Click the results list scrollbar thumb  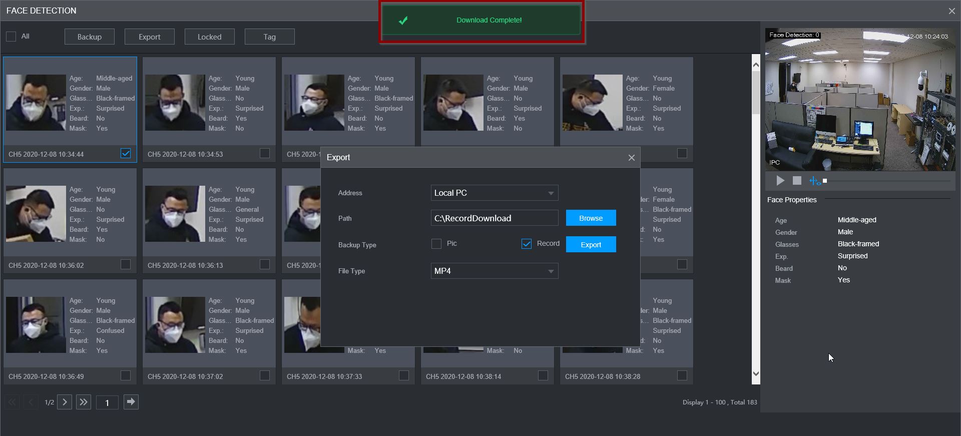click(x=756, y=93)
